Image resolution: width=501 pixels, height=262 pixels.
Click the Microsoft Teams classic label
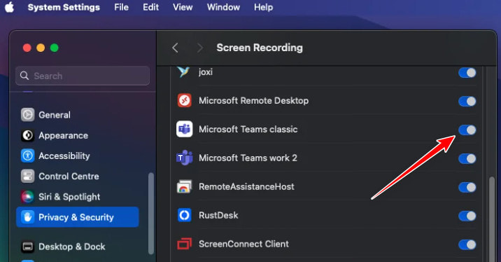click(x=248, y=129)
